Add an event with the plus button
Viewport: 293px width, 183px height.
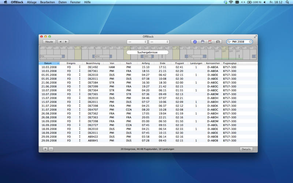(45, 149)
